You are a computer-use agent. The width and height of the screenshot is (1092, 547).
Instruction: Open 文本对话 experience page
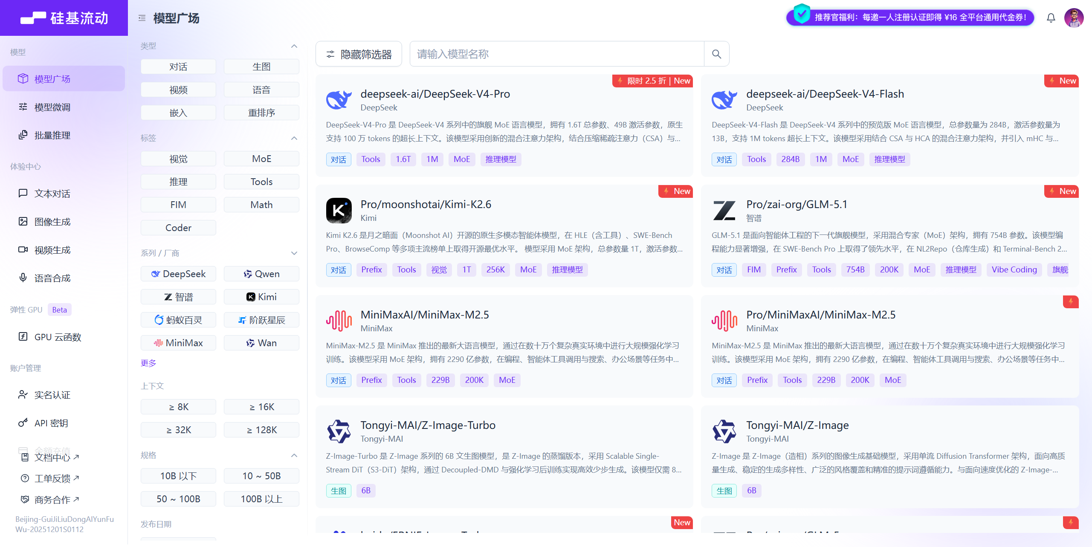64,194
